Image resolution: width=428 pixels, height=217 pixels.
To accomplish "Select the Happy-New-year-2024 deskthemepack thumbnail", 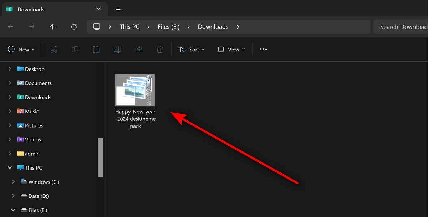I will point(135,90).
